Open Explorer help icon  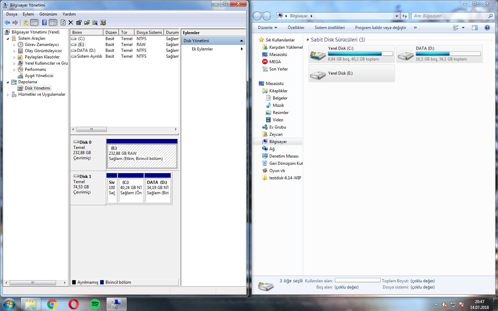pyautogui.click(x=487, y=28)
